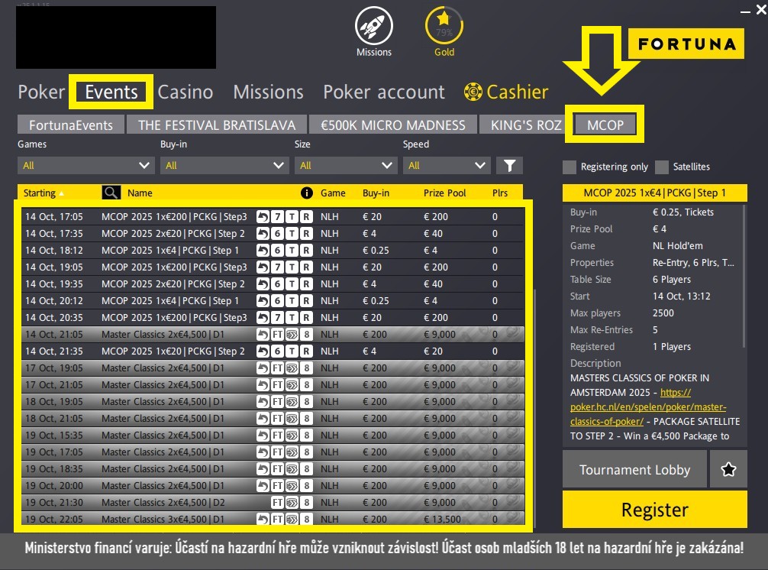This screenshot has width=768, height=570.
Task: Select the Master Classics 2x€4,500 | D2 row
Action: pyautogui.click(x=273, y=502)
